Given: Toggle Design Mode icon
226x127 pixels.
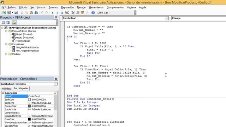Looking at the screenshot, I should click(x=67, y=13).
